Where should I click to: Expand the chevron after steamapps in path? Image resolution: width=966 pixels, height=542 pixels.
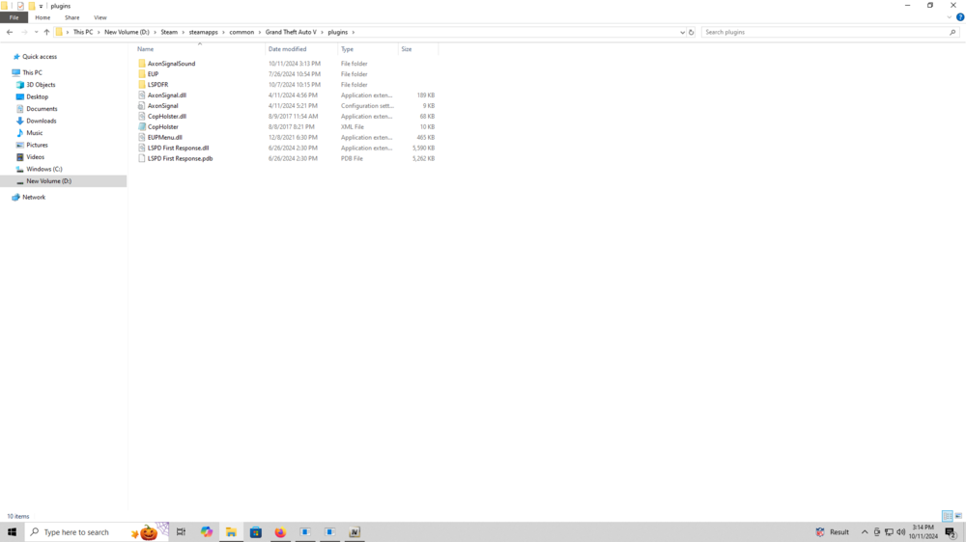tap(224, 32)
